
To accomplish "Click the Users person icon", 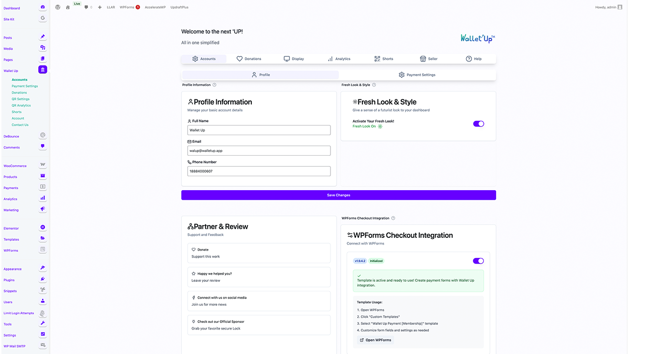I will [43, 301].
